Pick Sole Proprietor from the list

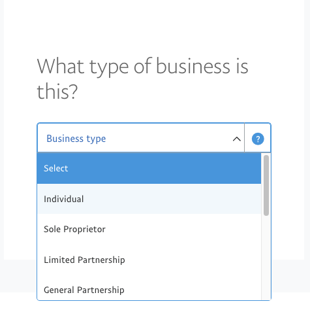(149, 229)
